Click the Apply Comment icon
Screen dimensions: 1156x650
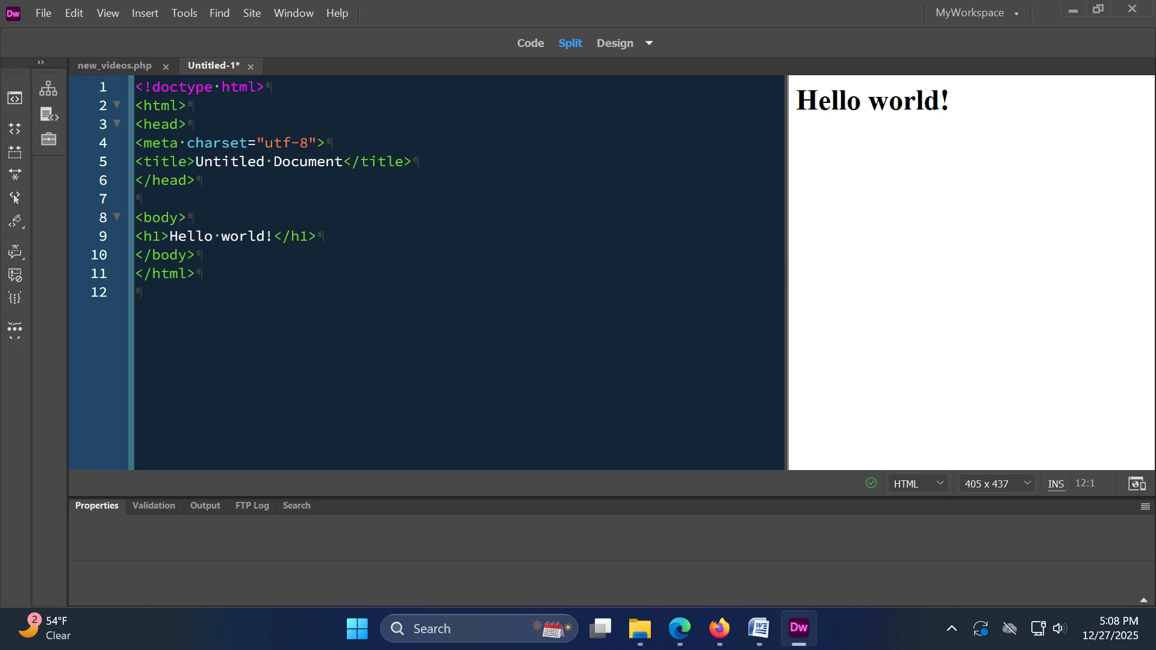[15, 252]
